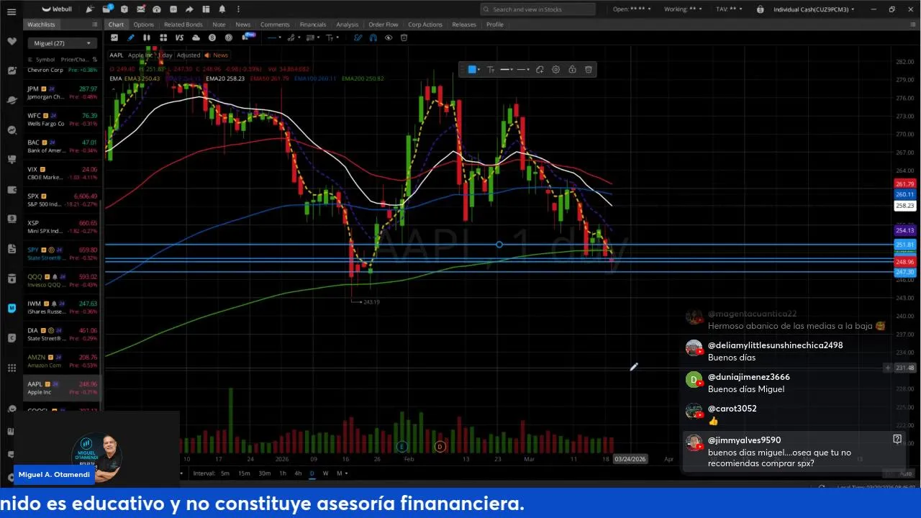921x518 pixels.
Task: Click the circle anchor on horizontal line
Action: [499, 245]
